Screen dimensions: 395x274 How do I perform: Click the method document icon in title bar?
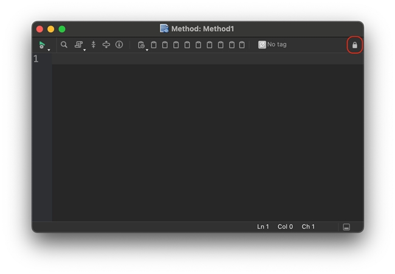click(x=164, y=29)
